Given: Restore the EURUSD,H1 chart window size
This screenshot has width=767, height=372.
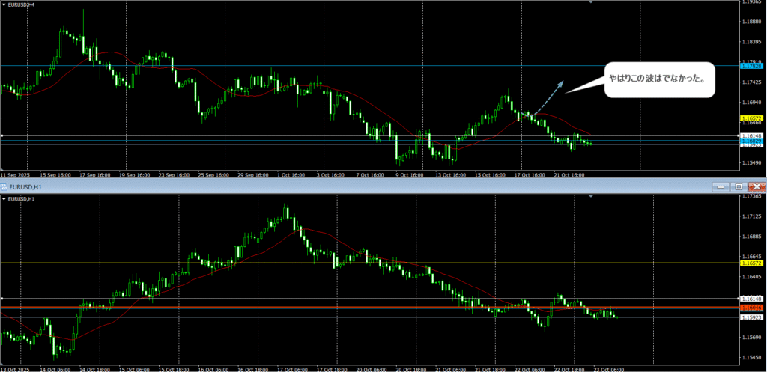Looking at the screenshot, I should point(738,186).
